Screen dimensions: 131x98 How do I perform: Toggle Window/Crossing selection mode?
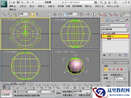49,15
